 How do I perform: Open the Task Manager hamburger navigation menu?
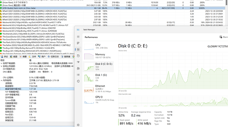78,37
